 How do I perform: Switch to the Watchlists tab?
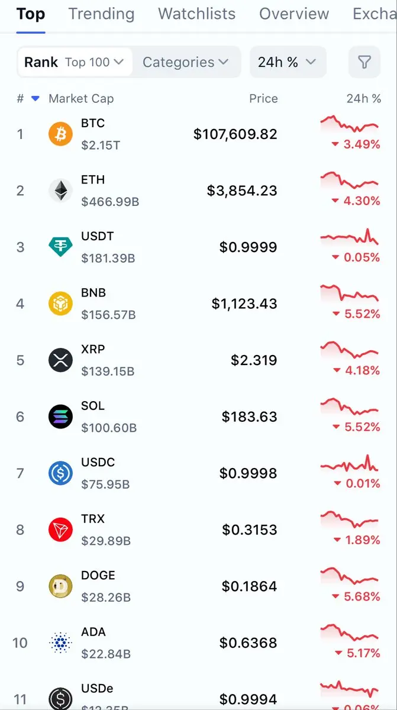197,14
